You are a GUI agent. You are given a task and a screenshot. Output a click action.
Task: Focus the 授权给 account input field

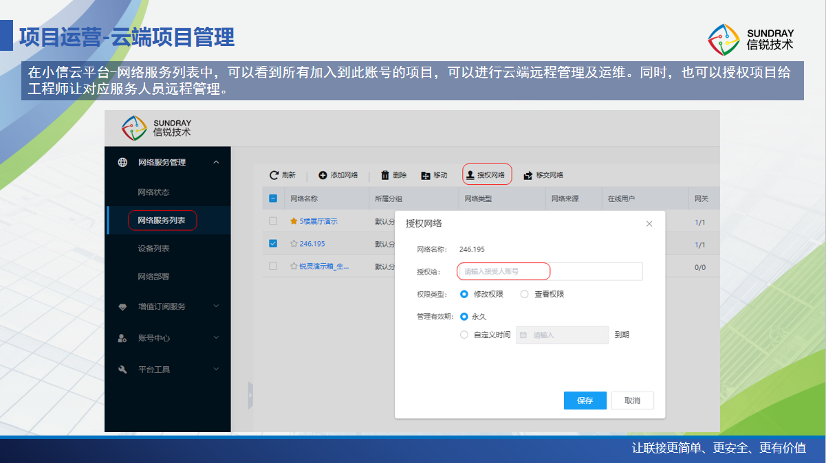tap(550, 271)
